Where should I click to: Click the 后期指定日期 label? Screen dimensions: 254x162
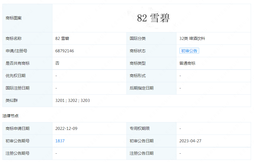pyautogui.click(x=142, y=88)
